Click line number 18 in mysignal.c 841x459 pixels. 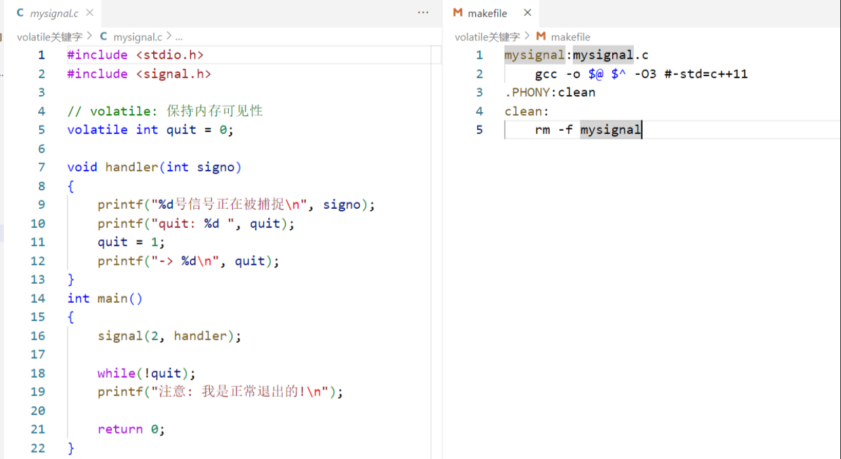38,373
